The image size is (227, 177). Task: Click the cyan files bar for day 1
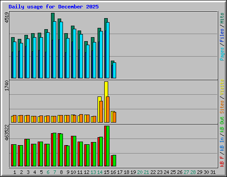[x=15, y=60]
